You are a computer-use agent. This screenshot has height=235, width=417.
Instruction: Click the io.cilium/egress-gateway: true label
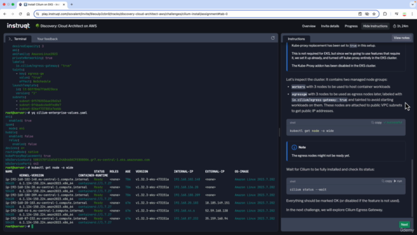click(319, 100)
